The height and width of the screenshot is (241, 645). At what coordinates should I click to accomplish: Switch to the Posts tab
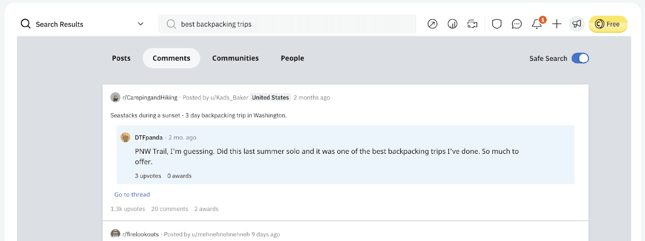pos(121,58)
